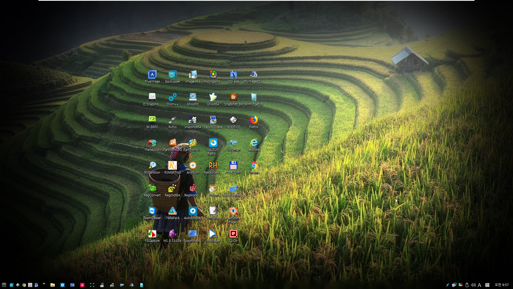
Task: Launch Backupper from the desktop
Action: coord(172,77)
